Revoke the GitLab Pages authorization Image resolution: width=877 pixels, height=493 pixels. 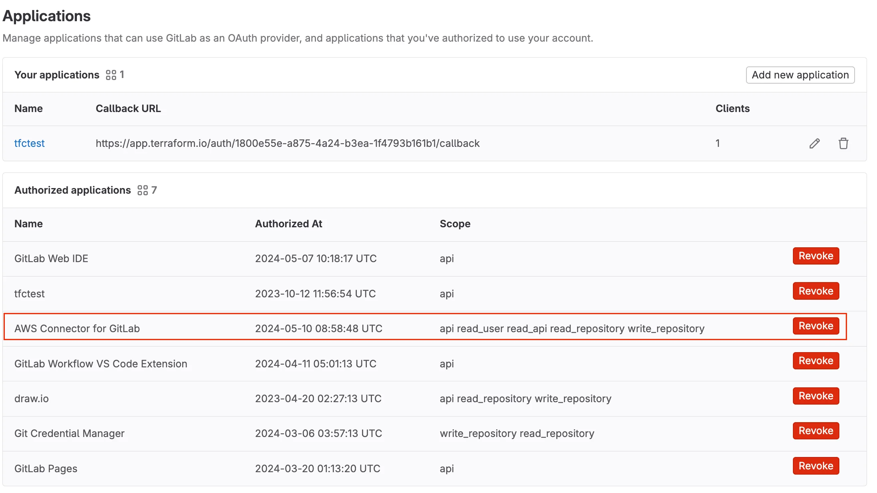point(816,465)
